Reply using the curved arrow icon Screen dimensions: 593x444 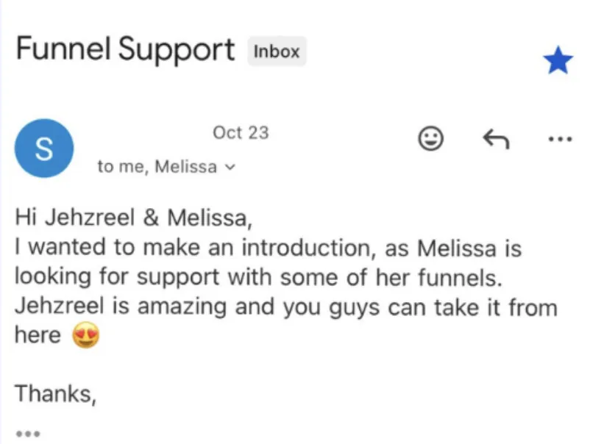pos(495,138)
